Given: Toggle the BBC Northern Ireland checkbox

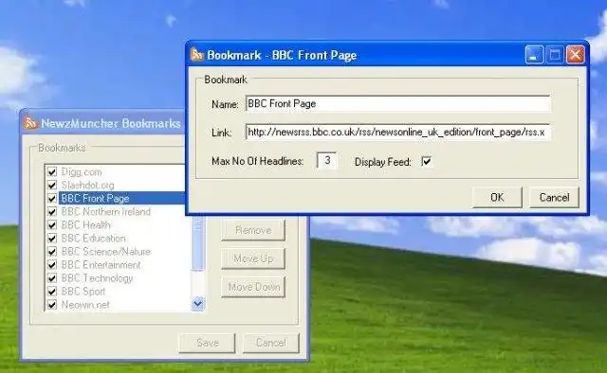Looking at the screenshot, I should click(52, 211).
